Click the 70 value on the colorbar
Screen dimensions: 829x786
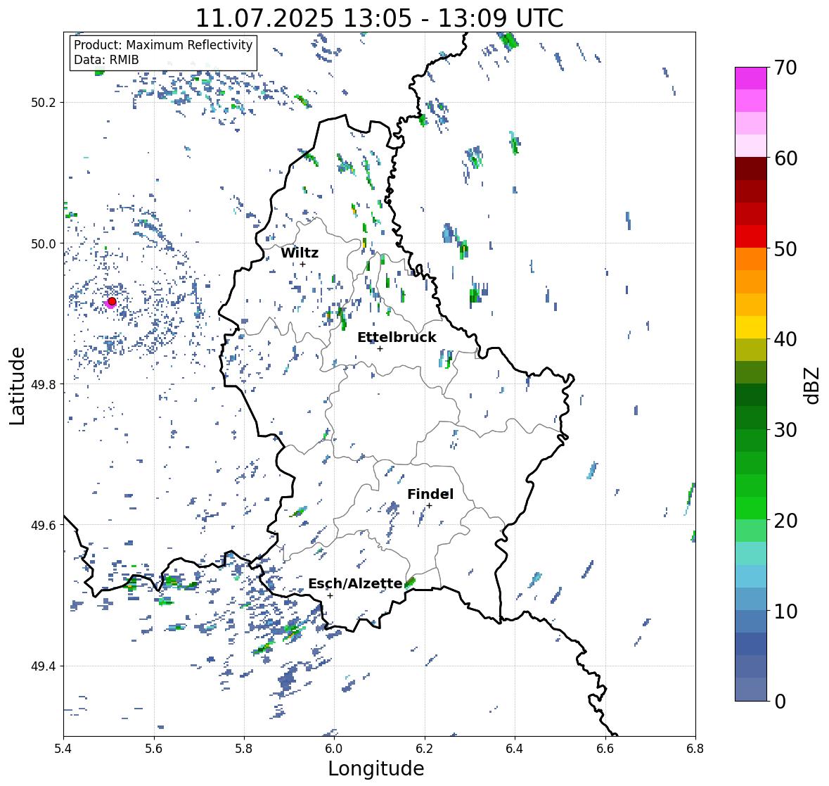click(785, 68)
